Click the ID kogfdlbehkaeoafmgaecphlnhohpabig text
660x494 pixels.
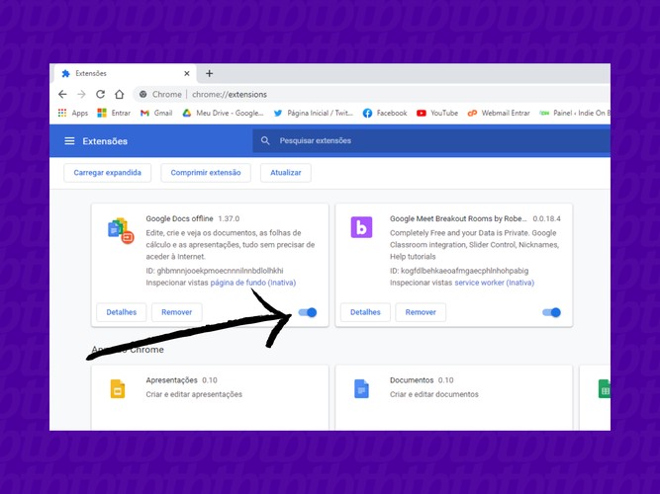point(459,271)
